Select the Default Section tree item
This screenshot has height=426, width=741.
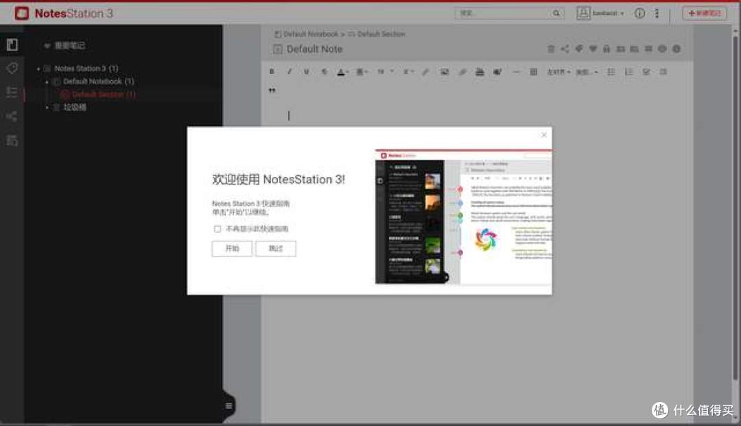[x=104, y=95]
